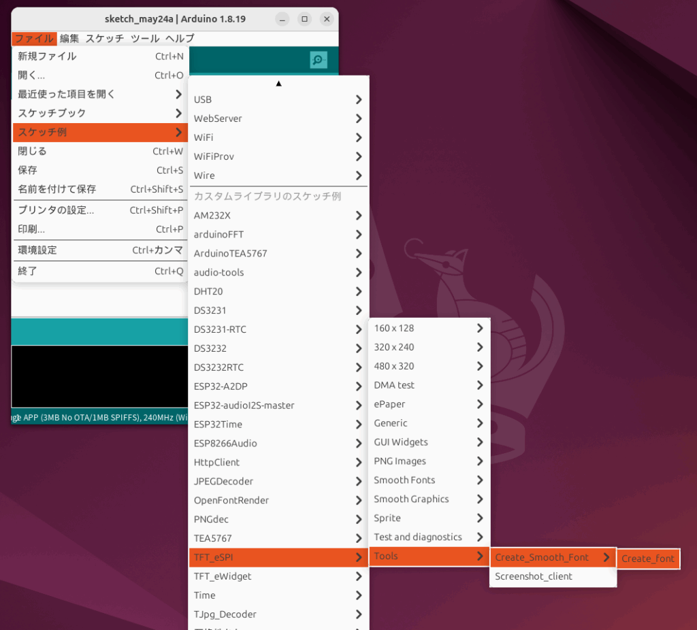The width and height of the screenshot is (697, 630).
Task: Open the DS3232 examples
Action: coord(278,348)
